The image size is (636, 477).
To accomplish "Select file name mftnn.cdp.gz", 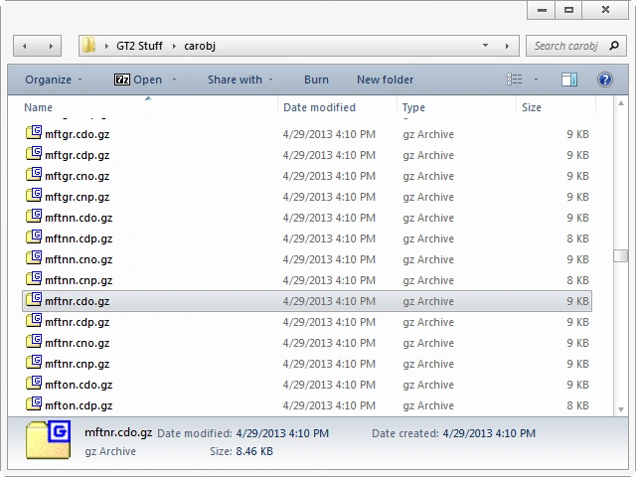I will [x=79, y=238].
